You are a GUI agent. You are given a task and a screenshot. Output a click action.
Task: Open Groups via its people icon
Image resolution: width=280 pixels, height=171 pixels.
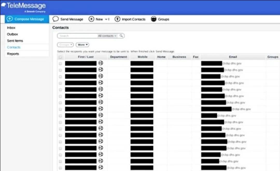point(153,19)
